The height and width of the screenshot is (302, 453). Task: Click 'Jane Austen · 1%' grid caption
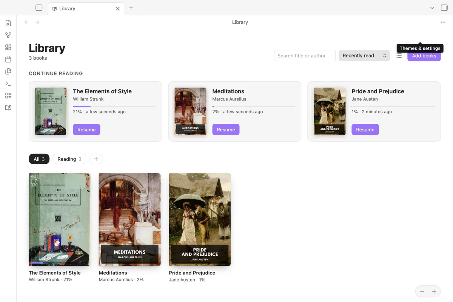pyautogui.click(x=187, y=280)
